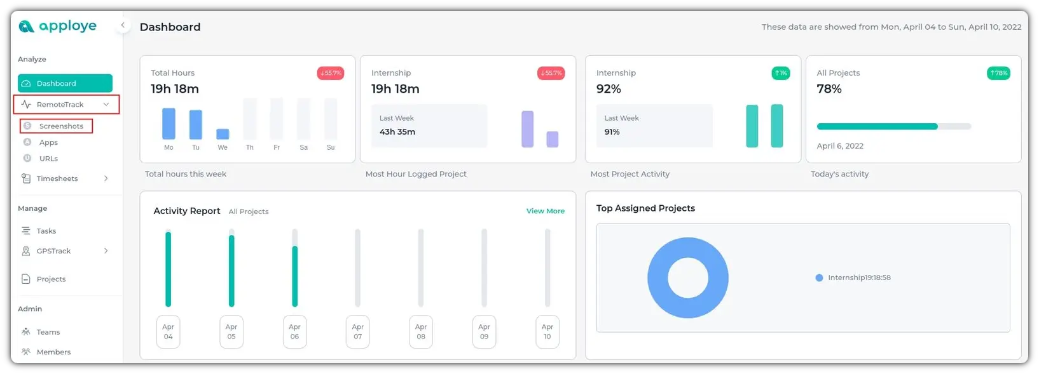Go to URLs in the sidebar

[48, 159]
